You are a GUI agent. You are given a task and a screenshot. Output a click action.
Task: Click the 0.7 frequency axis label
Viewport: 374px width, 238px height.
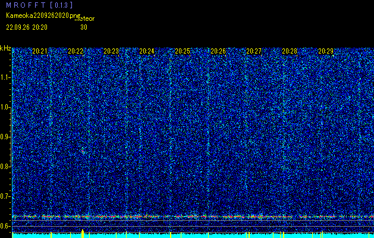5,196
